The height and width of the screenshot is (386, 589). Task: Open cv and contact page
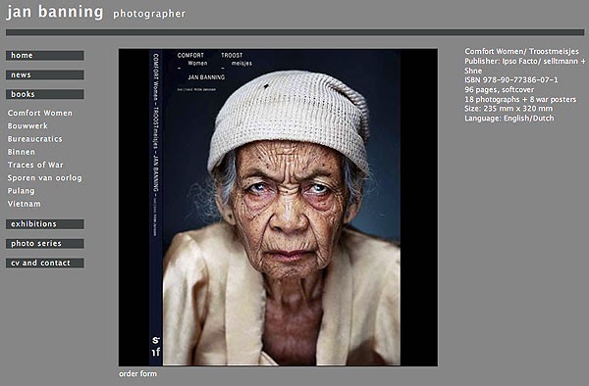tap(45, 264)
